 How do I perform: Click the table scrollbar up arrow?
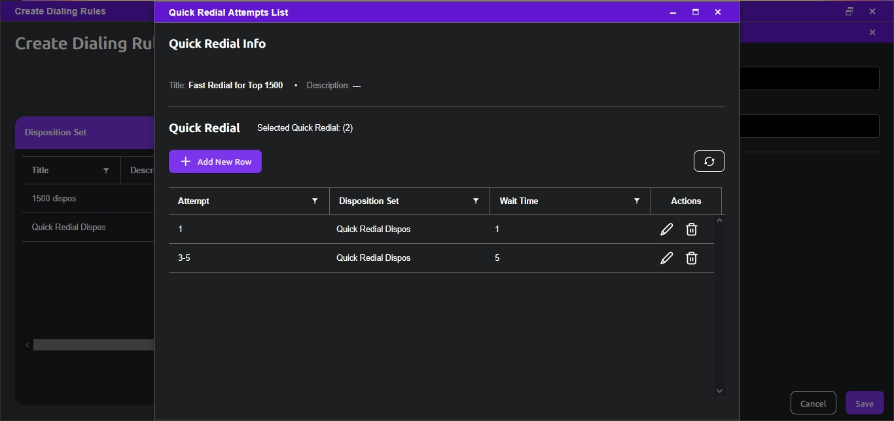pos(719,221)
